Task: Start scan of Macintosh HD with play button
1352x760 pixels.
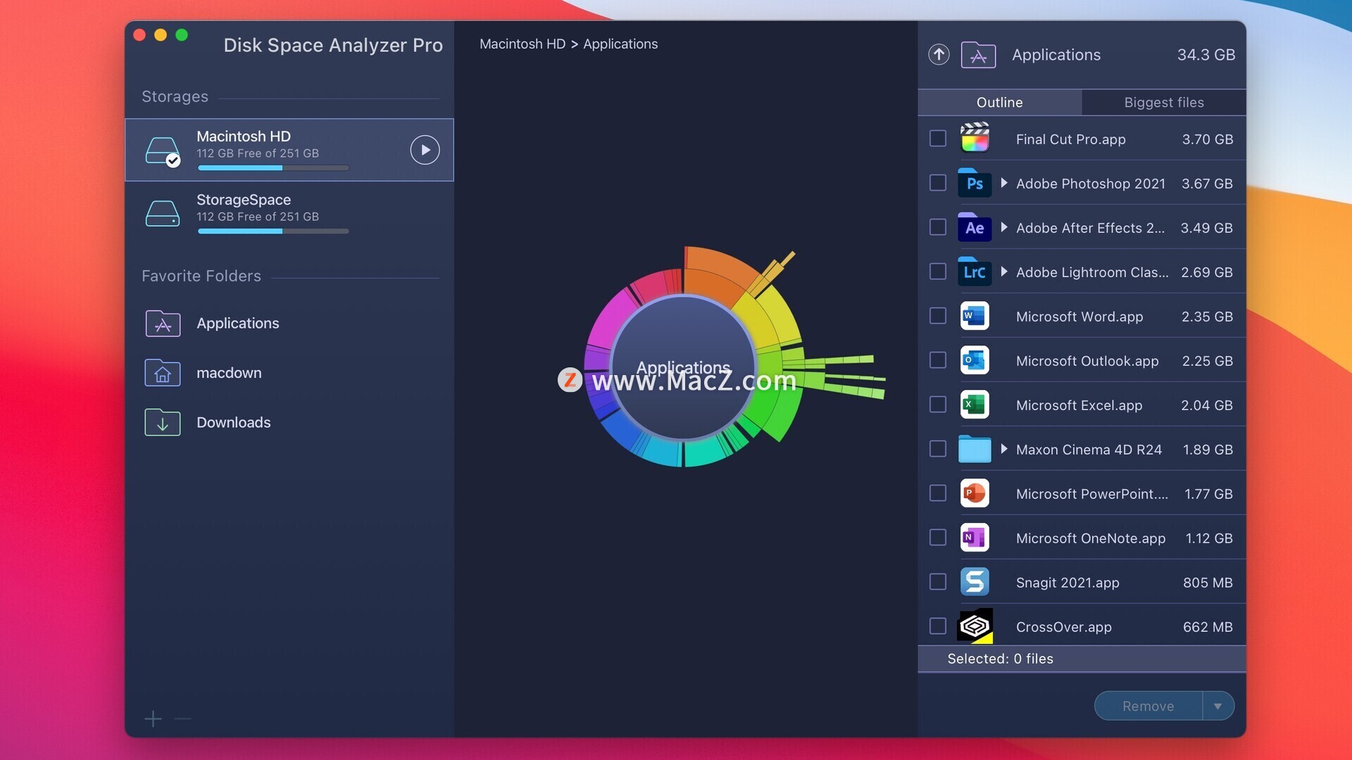Action: coord(425,150)
